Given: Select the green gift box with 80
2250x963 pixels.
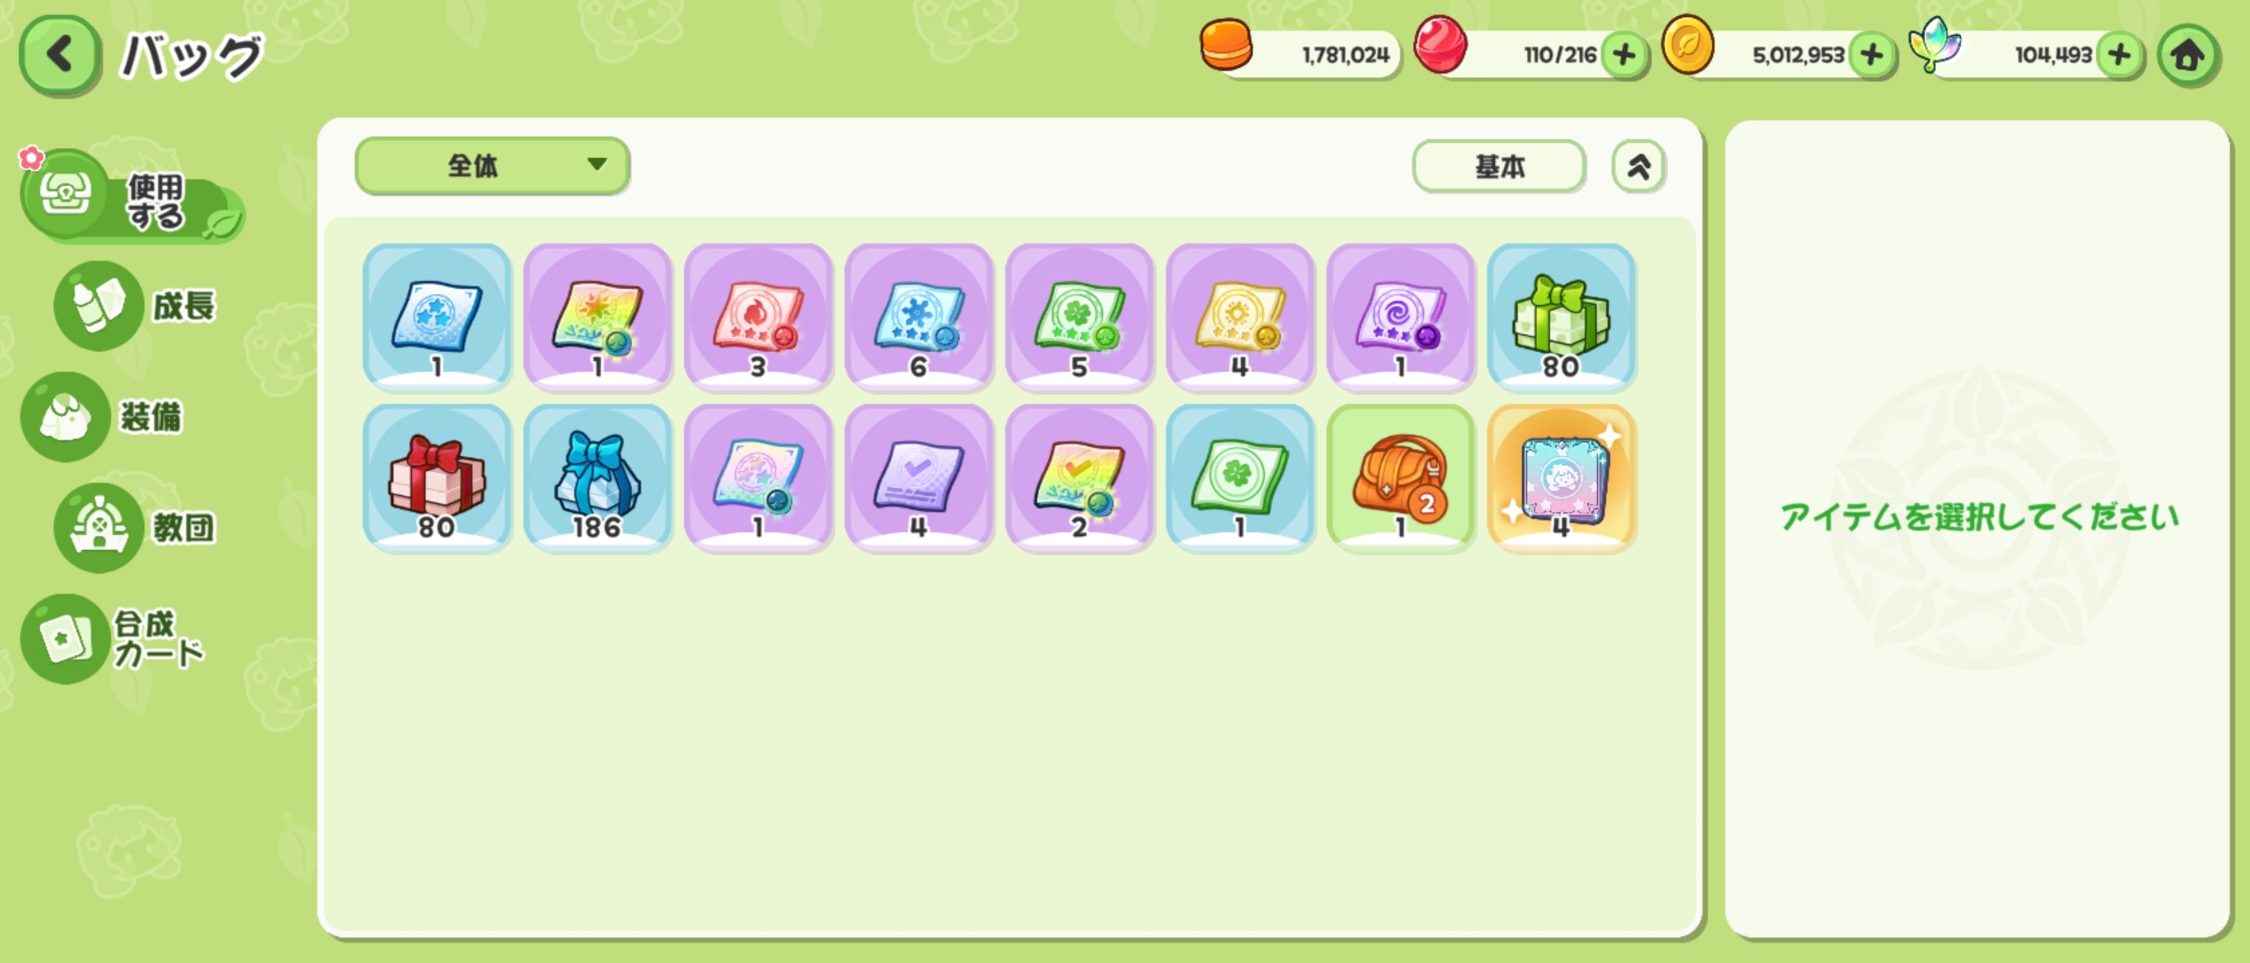Looking at the screenshot, I should pyautogui.click(x=1561, y=318).
